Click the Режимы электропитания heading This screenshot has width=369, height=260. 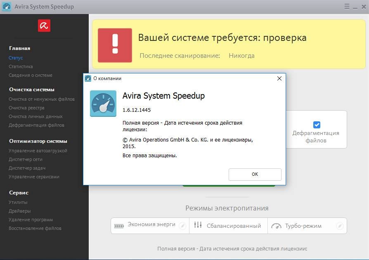(227, 208)
